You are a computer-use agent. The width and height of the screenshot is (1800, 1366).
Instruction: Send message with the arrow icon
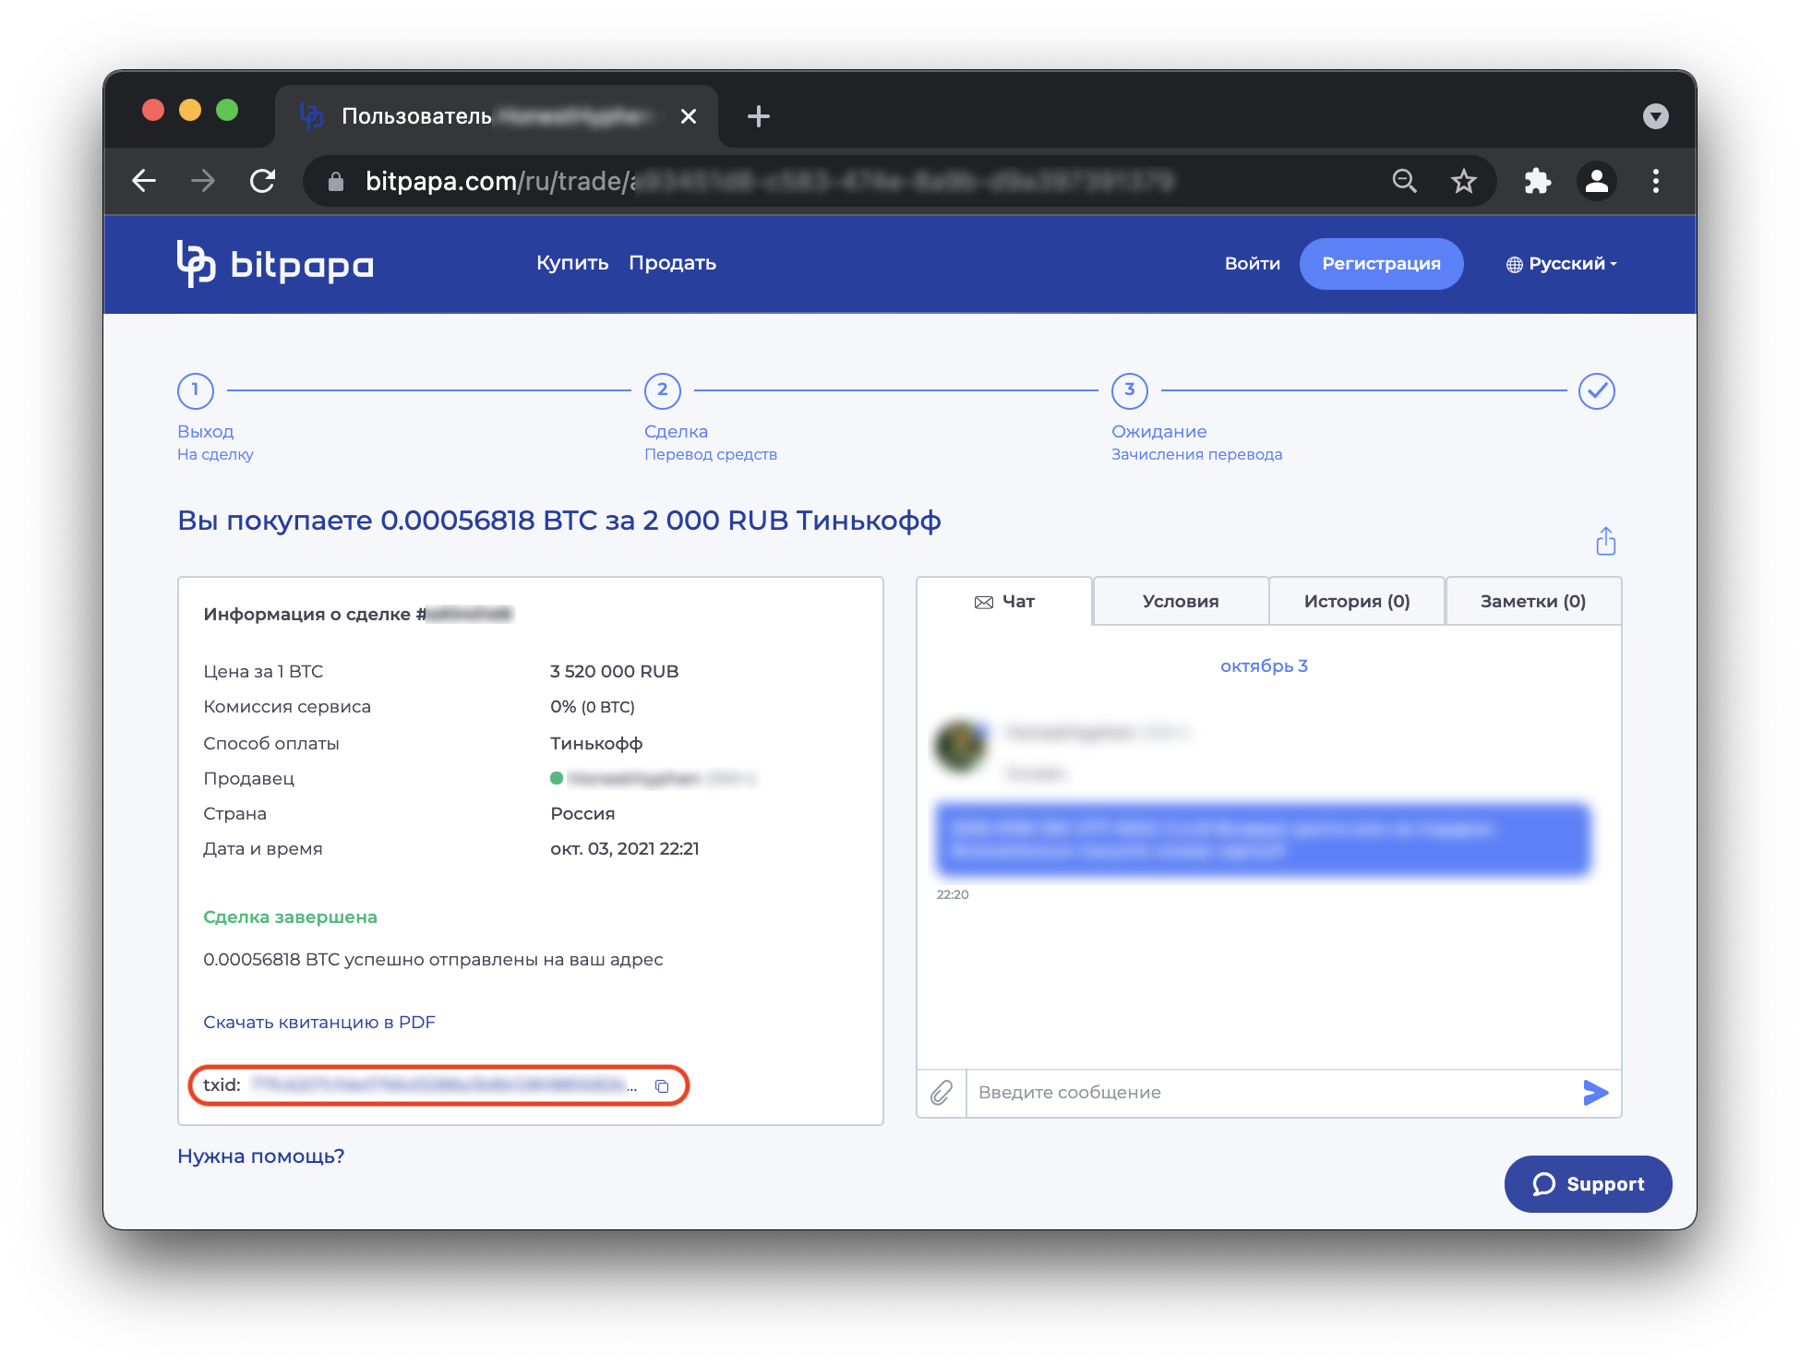1596,1093
